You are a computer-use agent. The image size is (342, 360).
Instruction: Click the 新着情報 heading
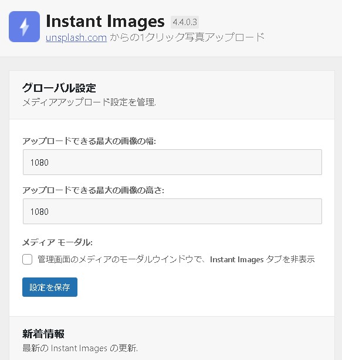coord(43,334)
